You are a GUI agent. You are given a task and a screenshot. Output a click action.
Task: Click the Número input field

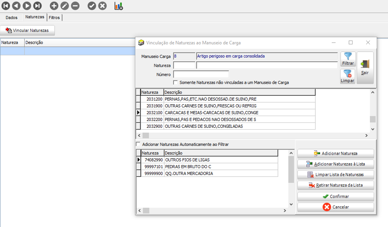point(201,74)
